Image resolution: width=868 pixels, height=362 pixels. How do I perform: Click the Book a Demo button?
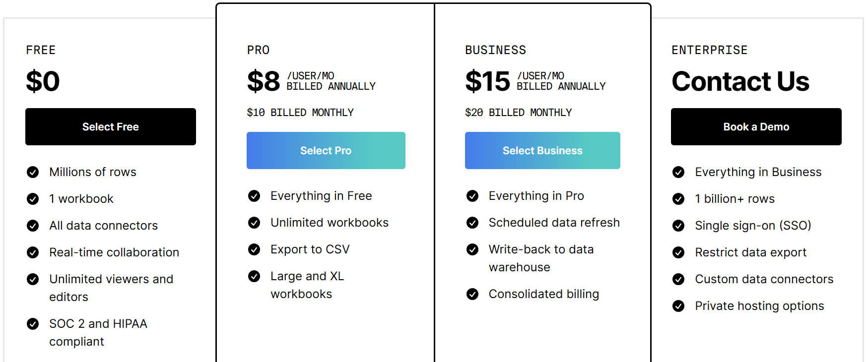756,126
